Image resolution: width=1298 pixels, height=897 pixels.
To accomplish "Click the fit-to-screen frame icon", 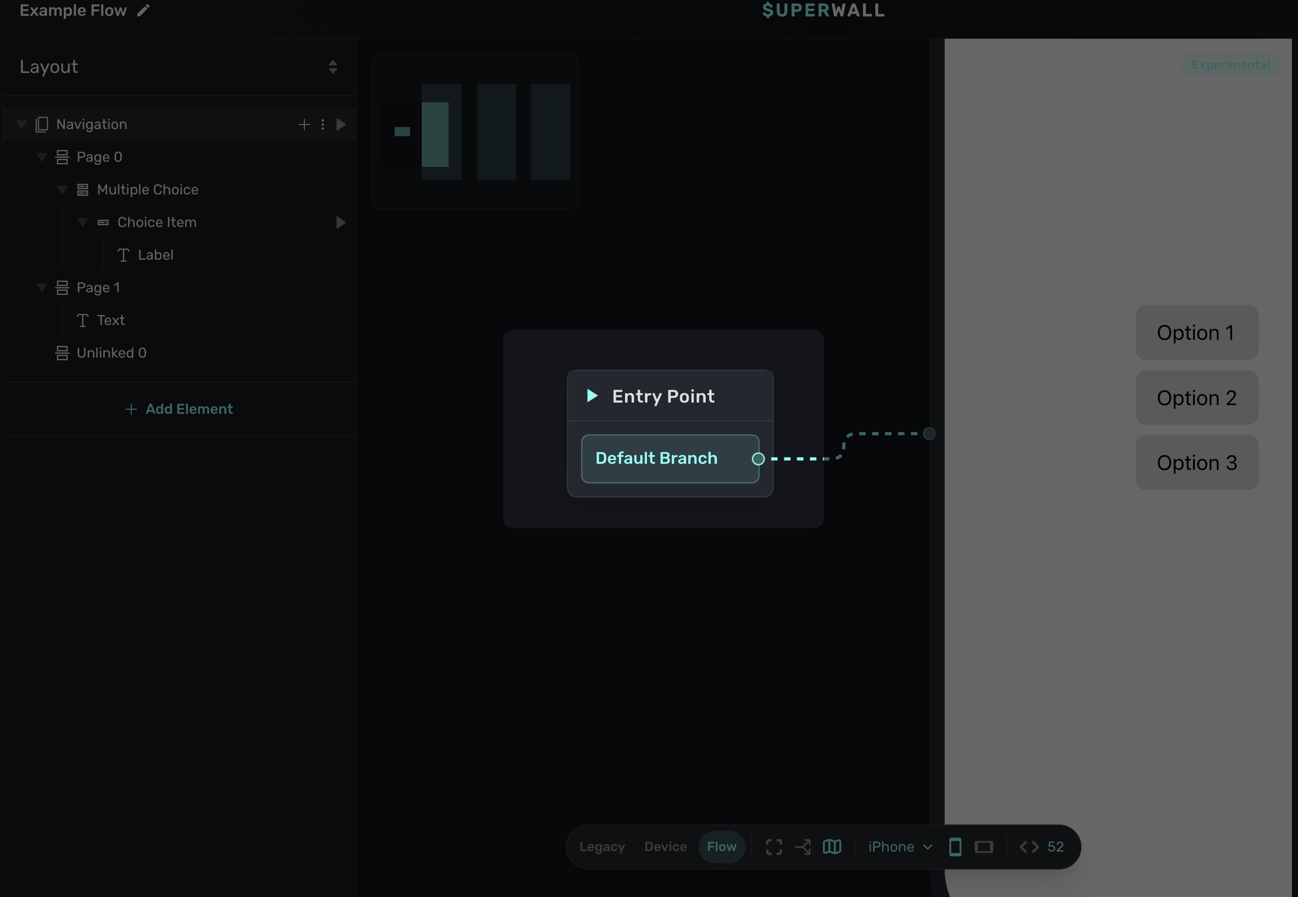I will point(774,846).
